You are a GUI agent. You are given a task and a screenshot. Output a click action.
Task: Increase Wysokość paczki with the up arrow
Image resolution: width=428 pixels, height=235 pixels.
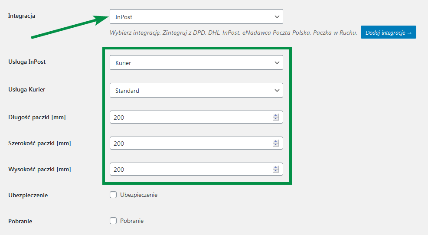[x=276, y=167]
